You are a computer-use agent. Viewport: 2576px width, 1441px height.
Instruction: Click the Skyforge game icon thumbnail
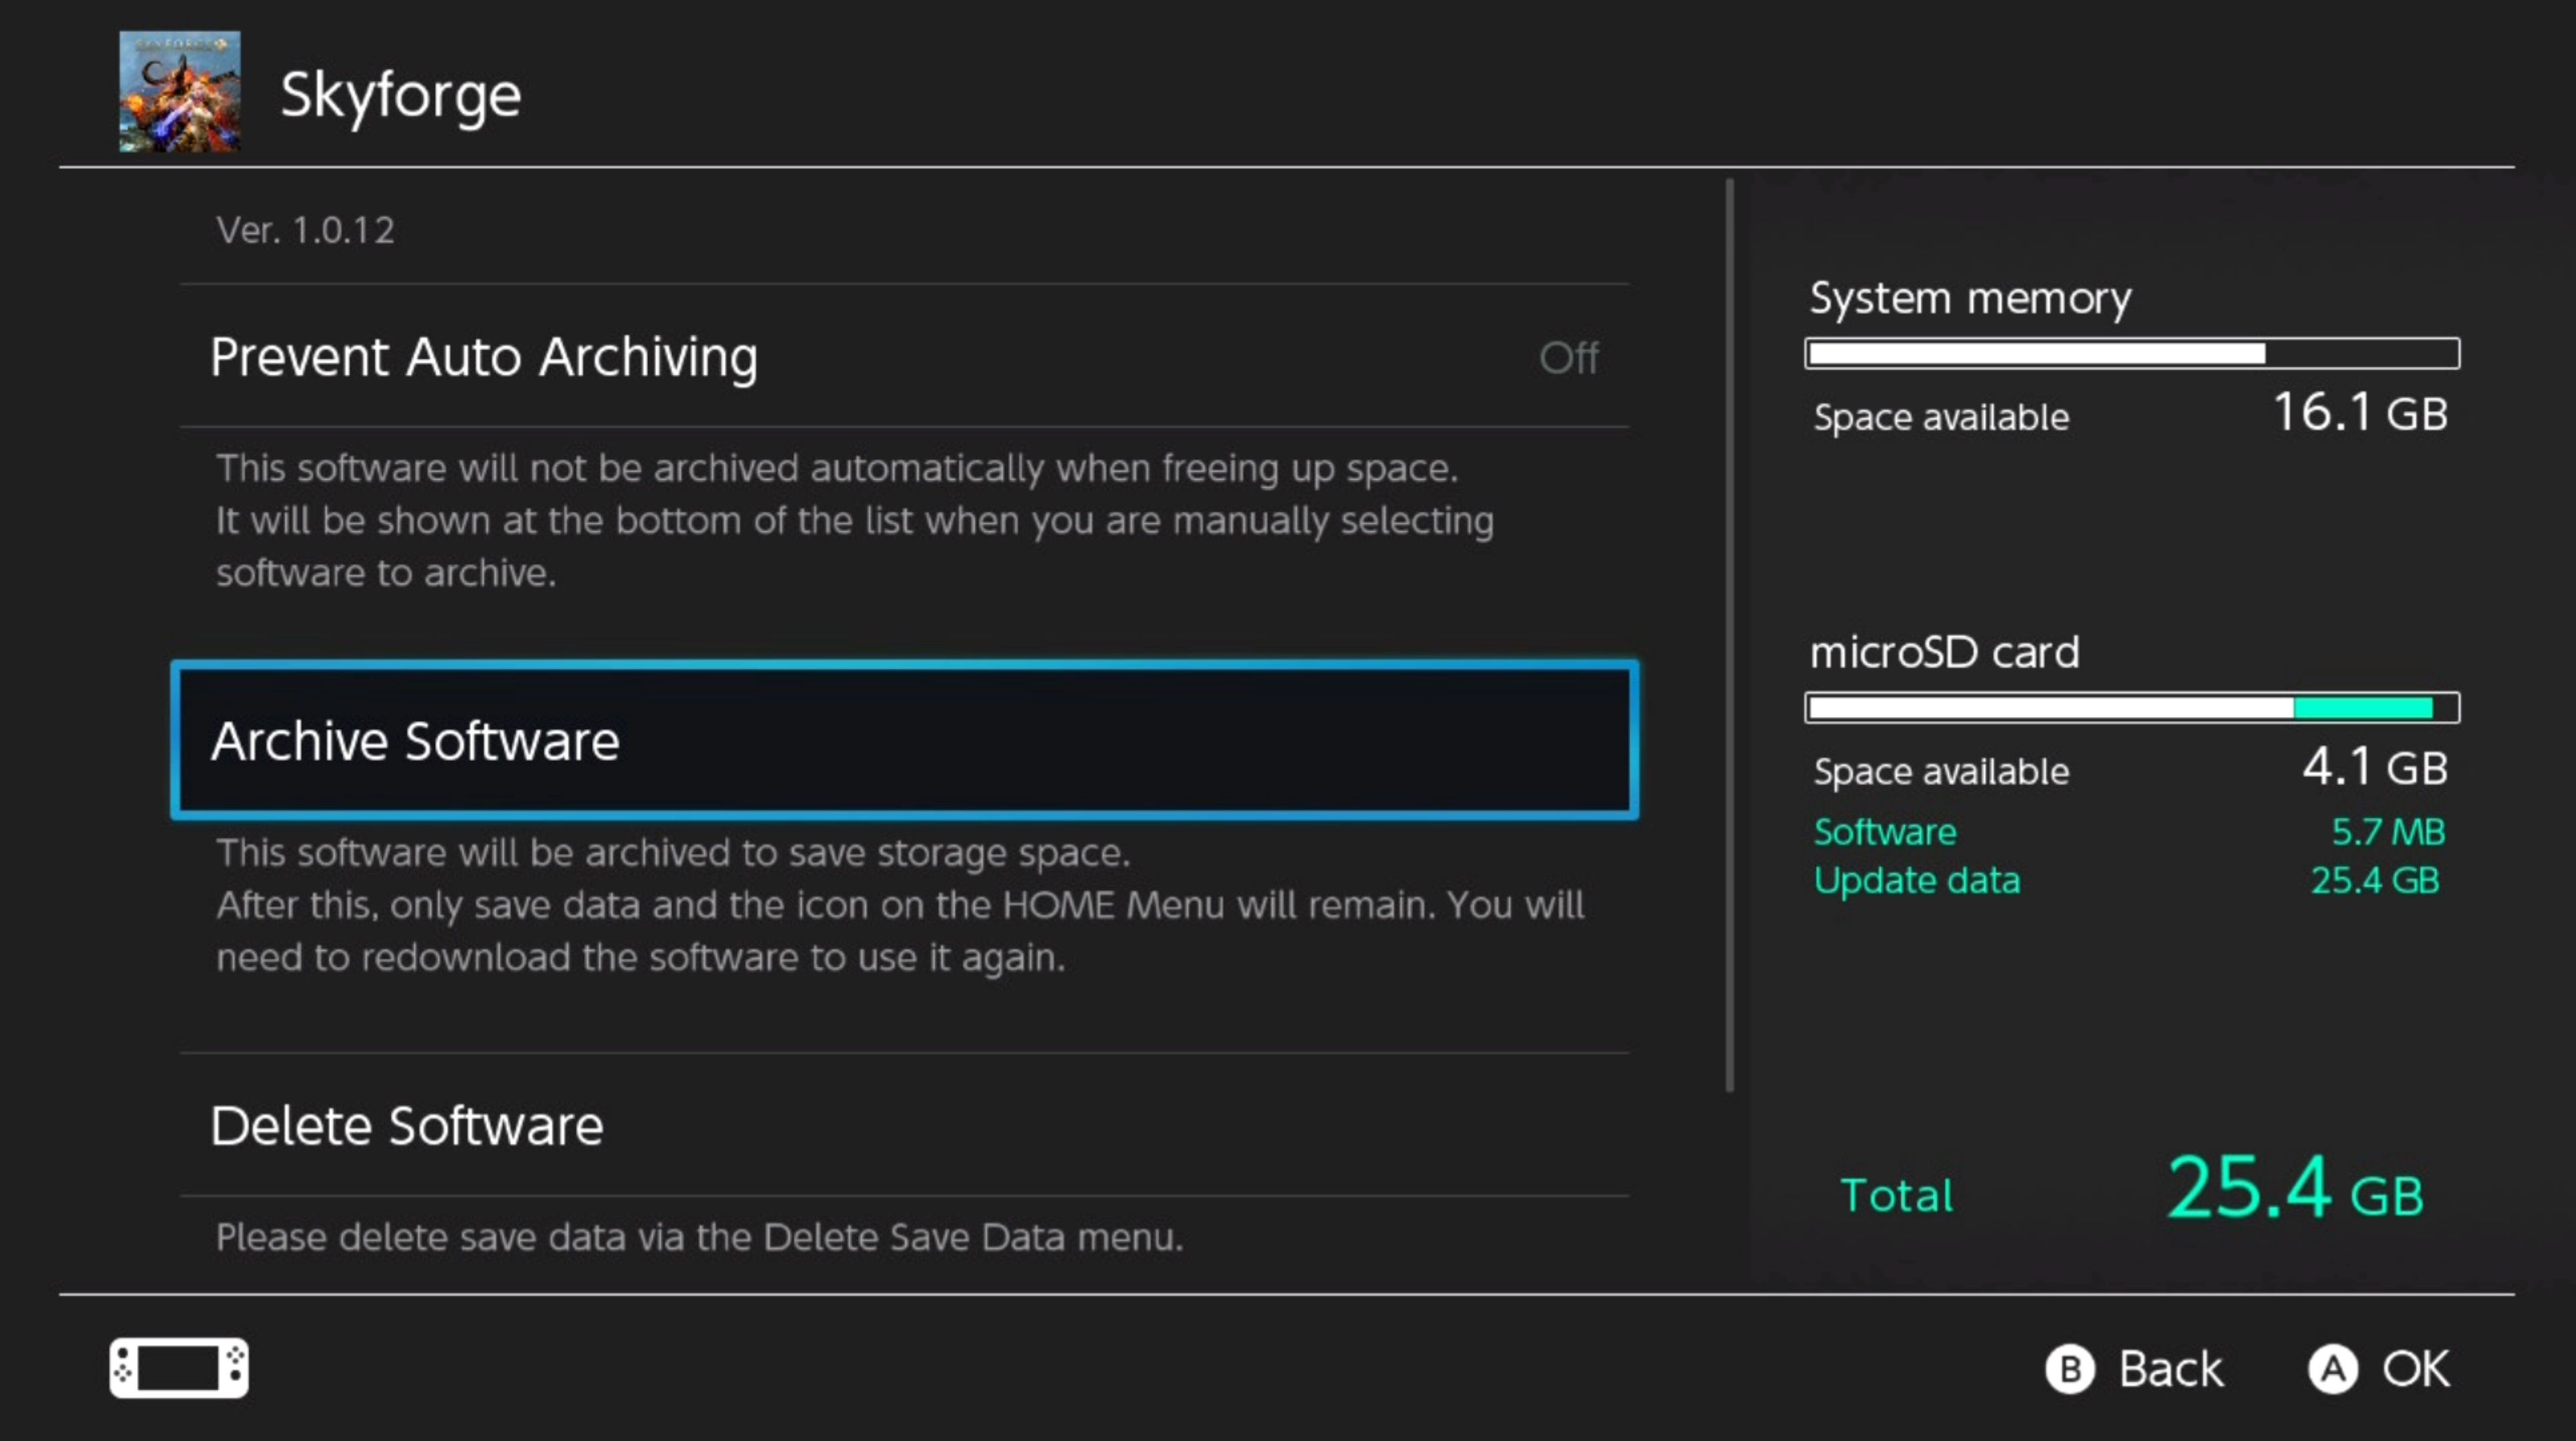(x=179, y=91)
